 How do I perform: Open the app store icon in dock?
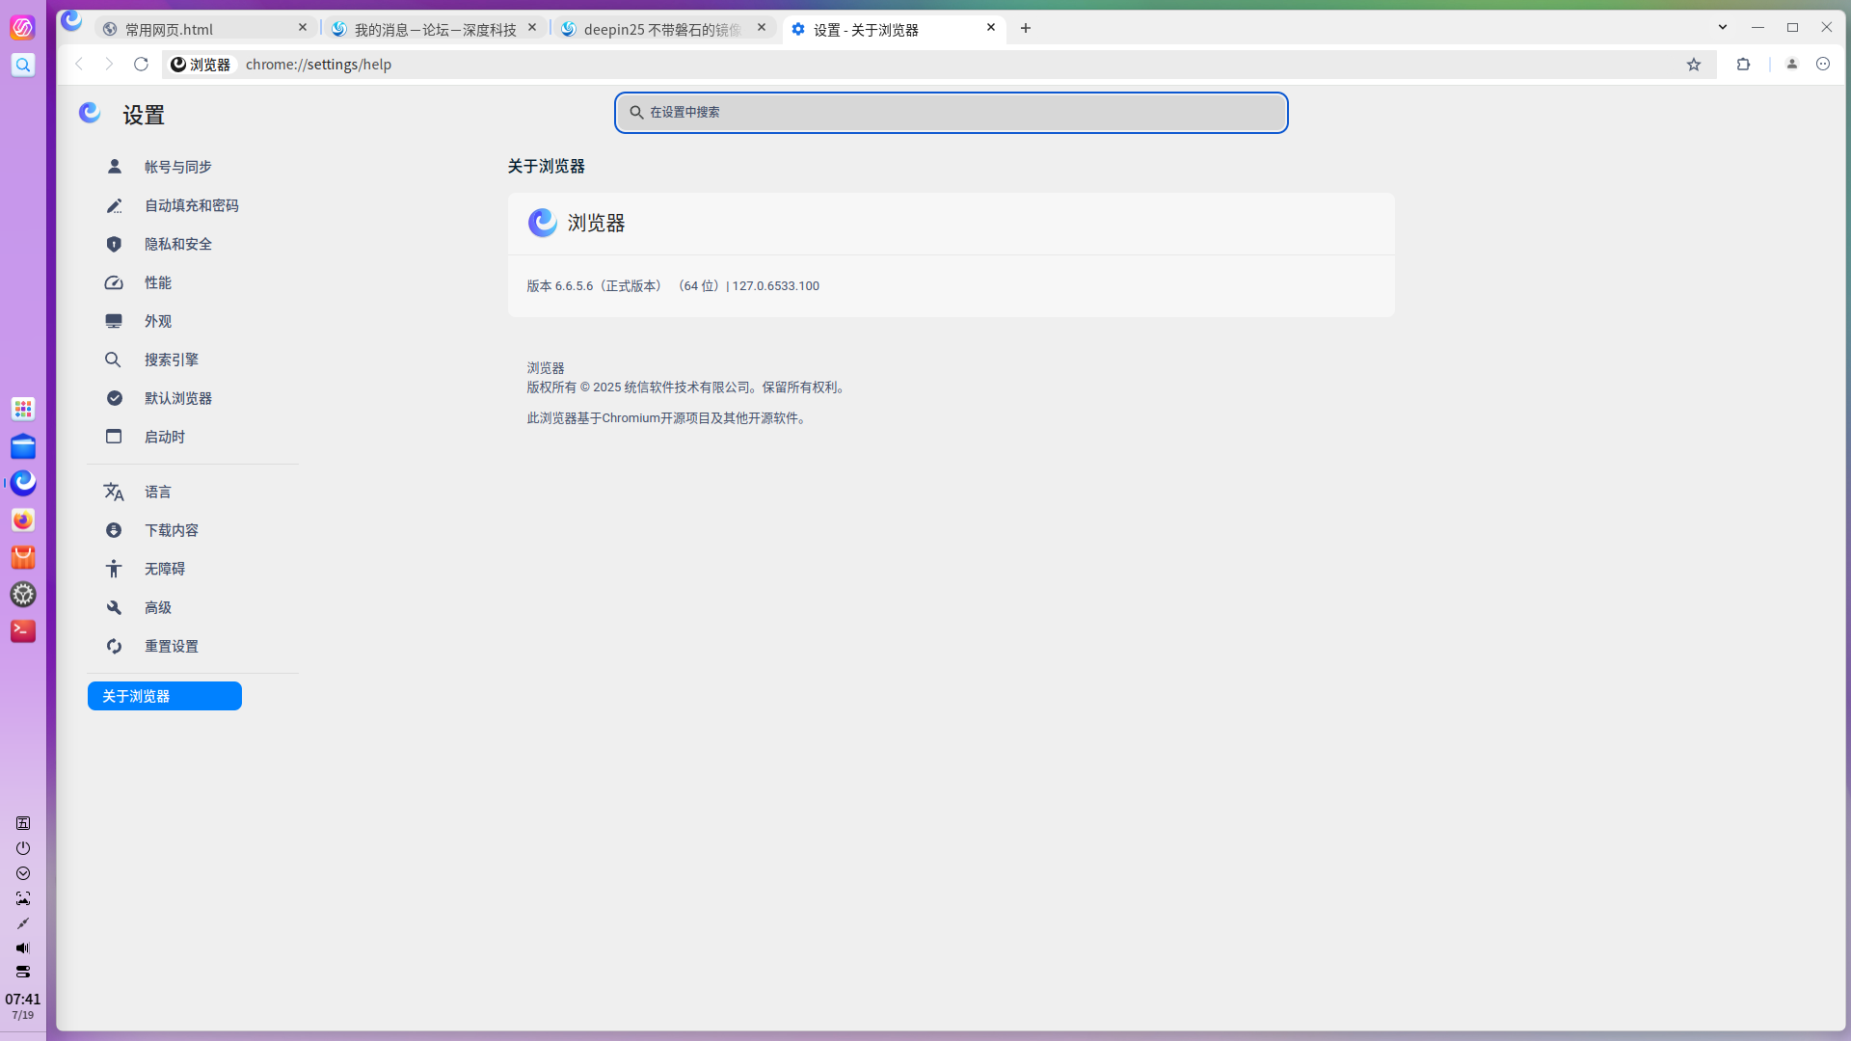[23, 558]
